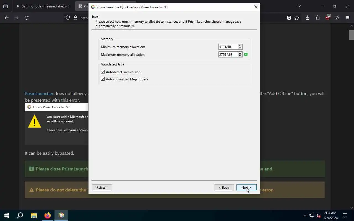Click the muted volume tray icon
The width and height of the screenshot is (354, 221).
[318, 215]
